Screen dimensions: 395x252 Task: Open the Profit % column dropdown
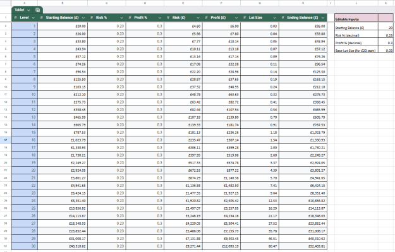(x=160, y=18)
